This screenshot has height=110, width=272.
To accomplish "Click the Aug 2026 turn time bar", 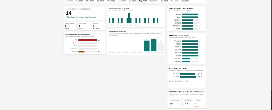I will point(187,74).
